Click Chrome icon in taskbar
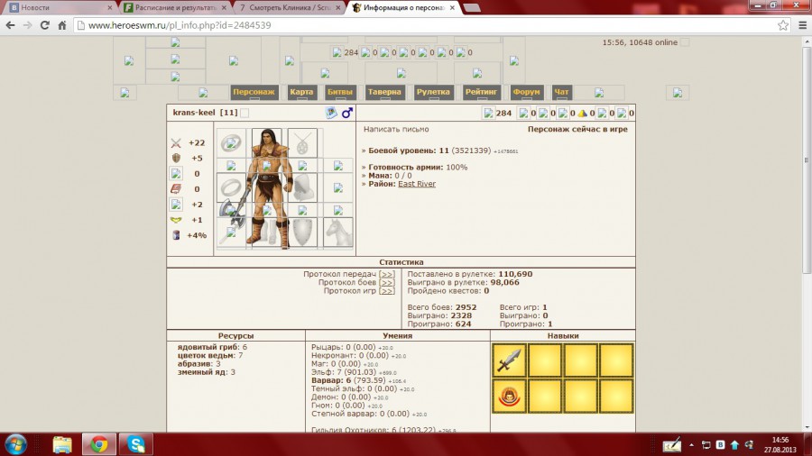This screenshot has width=812, height=456. point(99,444)
